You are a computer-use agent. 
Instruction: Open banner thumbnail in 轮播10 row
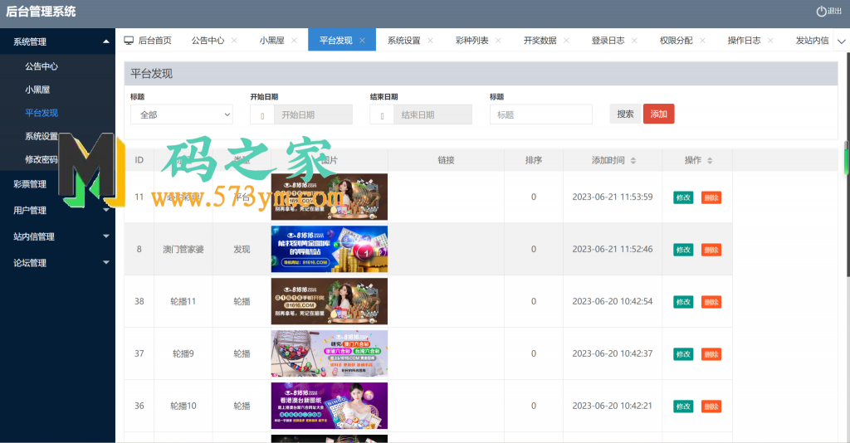tap(329, 406)
